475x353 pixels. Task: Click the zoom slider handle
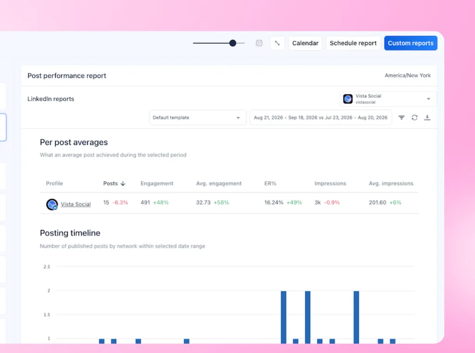click(233, 43)
